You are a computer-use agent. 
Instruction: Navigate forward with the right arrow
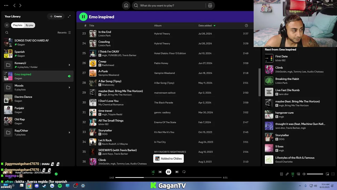20,5
